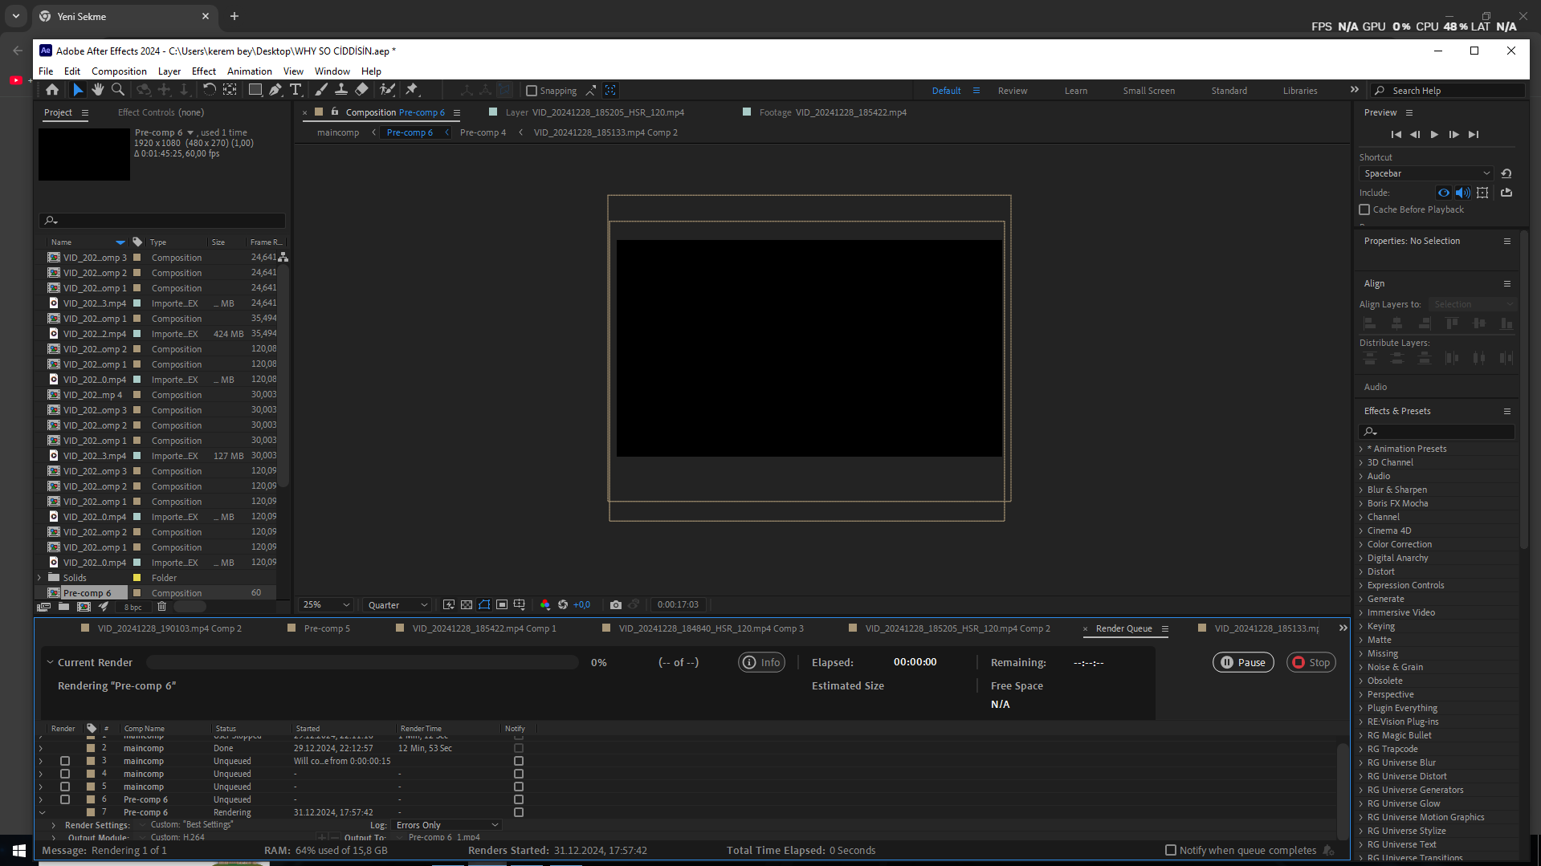Go to the Home screen icon

(52, 90)
